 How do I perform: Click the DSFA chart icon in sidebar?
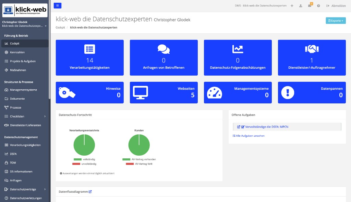(x=6, y=154)
